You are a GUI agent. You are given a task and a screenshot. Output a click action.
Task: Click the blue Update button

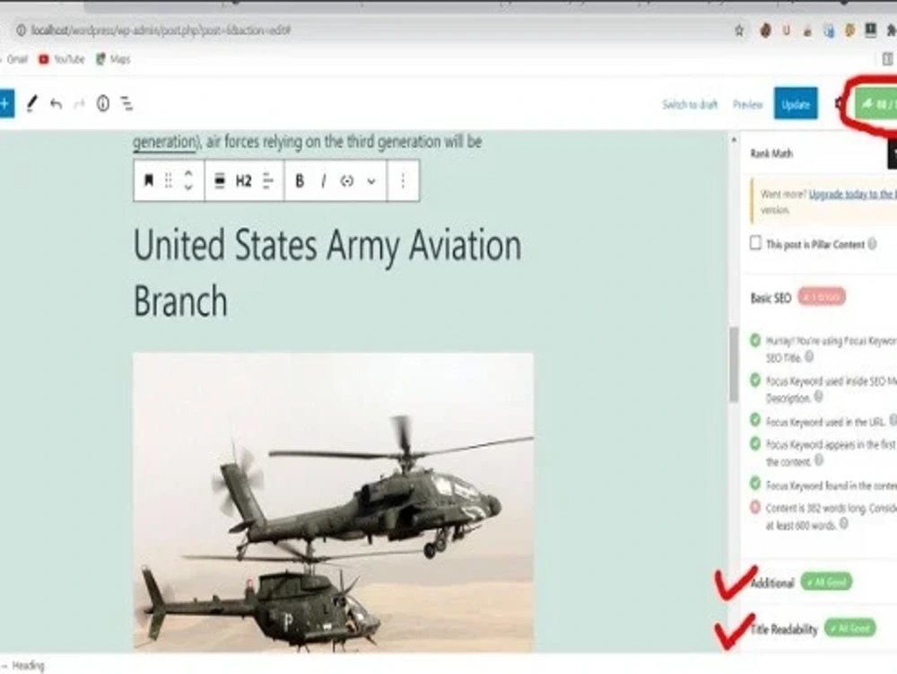796,103
